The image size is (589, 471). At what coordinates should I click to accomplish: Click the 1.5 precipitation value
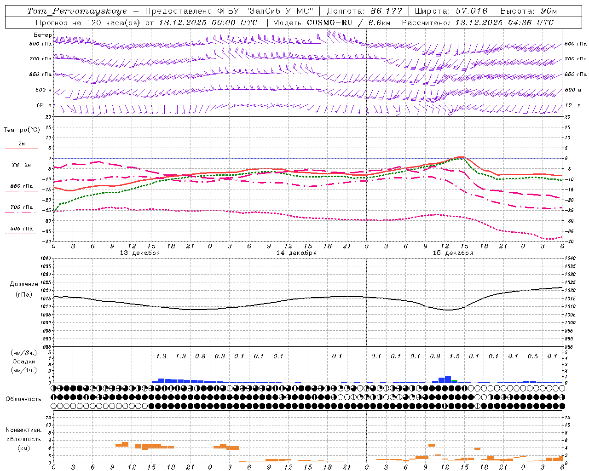[455, 356]
